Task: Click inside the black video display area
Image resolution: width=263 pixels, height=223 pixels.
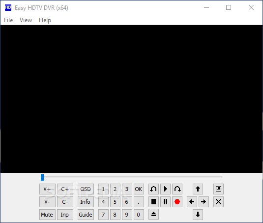Action: (132, 99)
